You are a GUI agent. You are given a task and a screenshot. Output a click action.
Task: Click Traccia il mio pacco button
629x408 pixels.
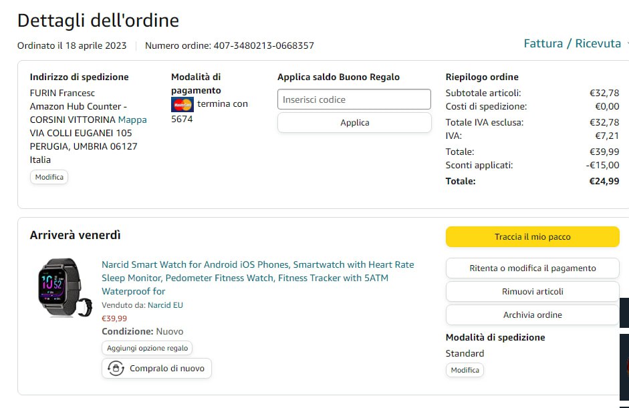532,236
